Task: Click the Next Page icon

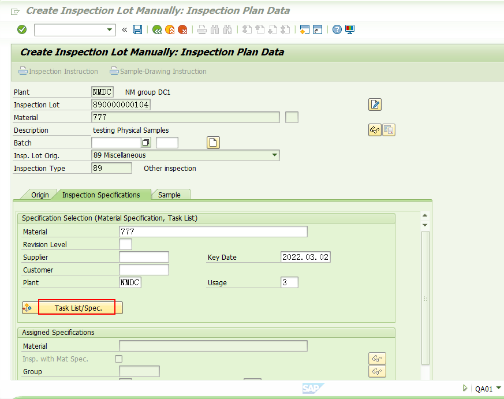Action: [x=272, y=29]
